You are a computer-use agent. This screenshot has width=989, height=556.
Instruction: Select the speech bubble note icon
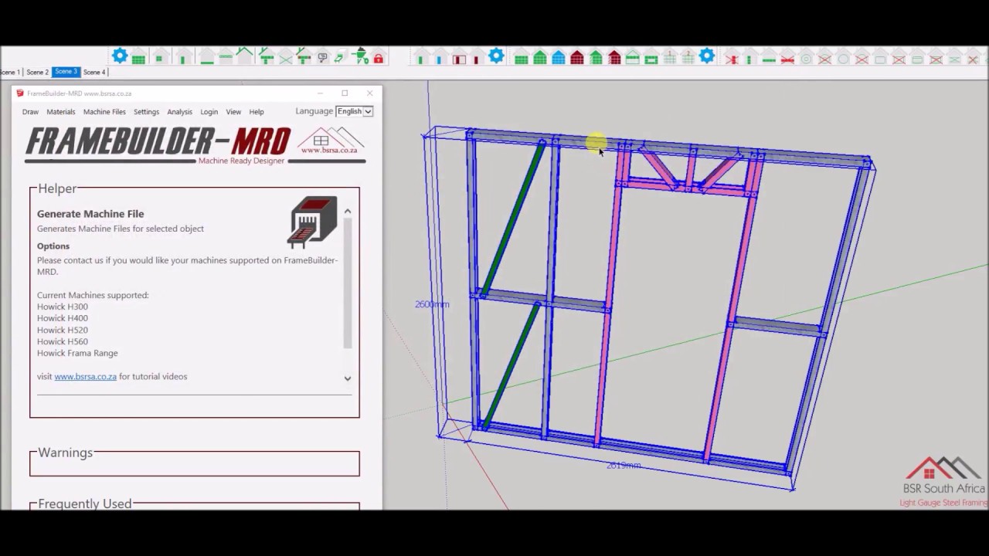coord(323,56)
